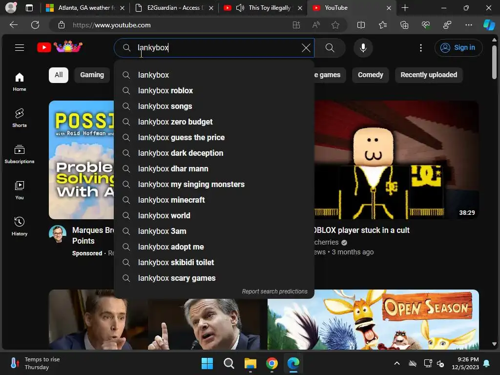Open Home in the sidebar

point(20,82)
